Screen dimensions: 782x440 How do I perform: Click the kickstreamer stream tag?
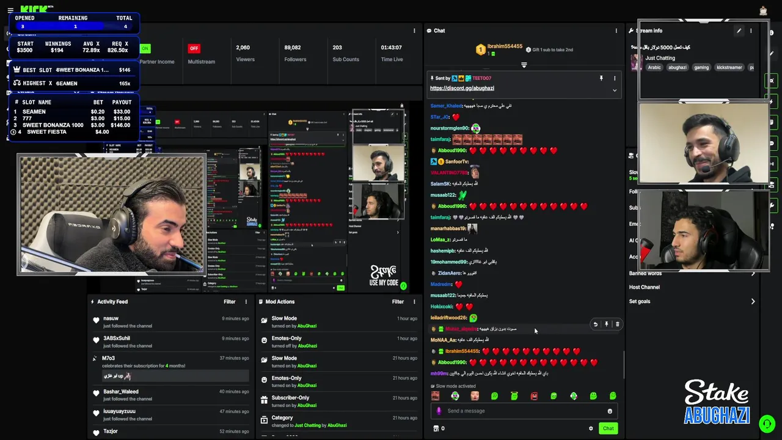pos(729,67)
